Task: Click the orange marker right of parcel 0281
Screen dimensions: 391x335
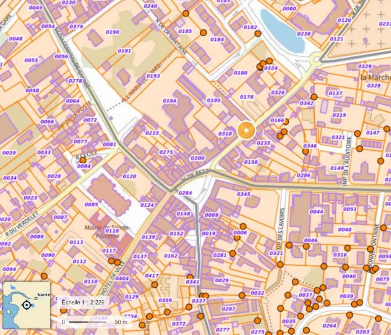Action: click(x=233, y=253)
